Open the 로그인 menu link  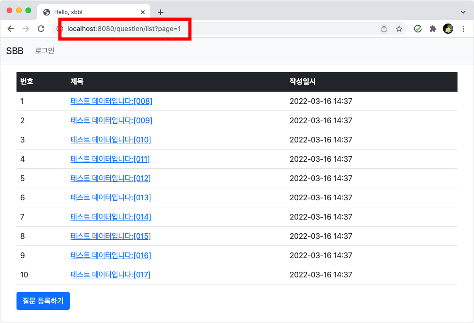(44, 51)
